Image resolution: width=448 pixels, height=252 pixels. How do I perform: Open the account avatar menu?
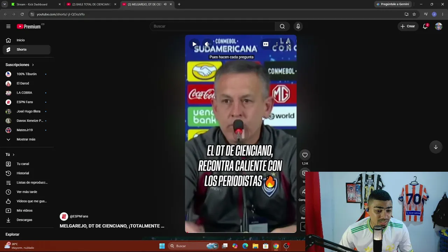(x=439, y=26)
